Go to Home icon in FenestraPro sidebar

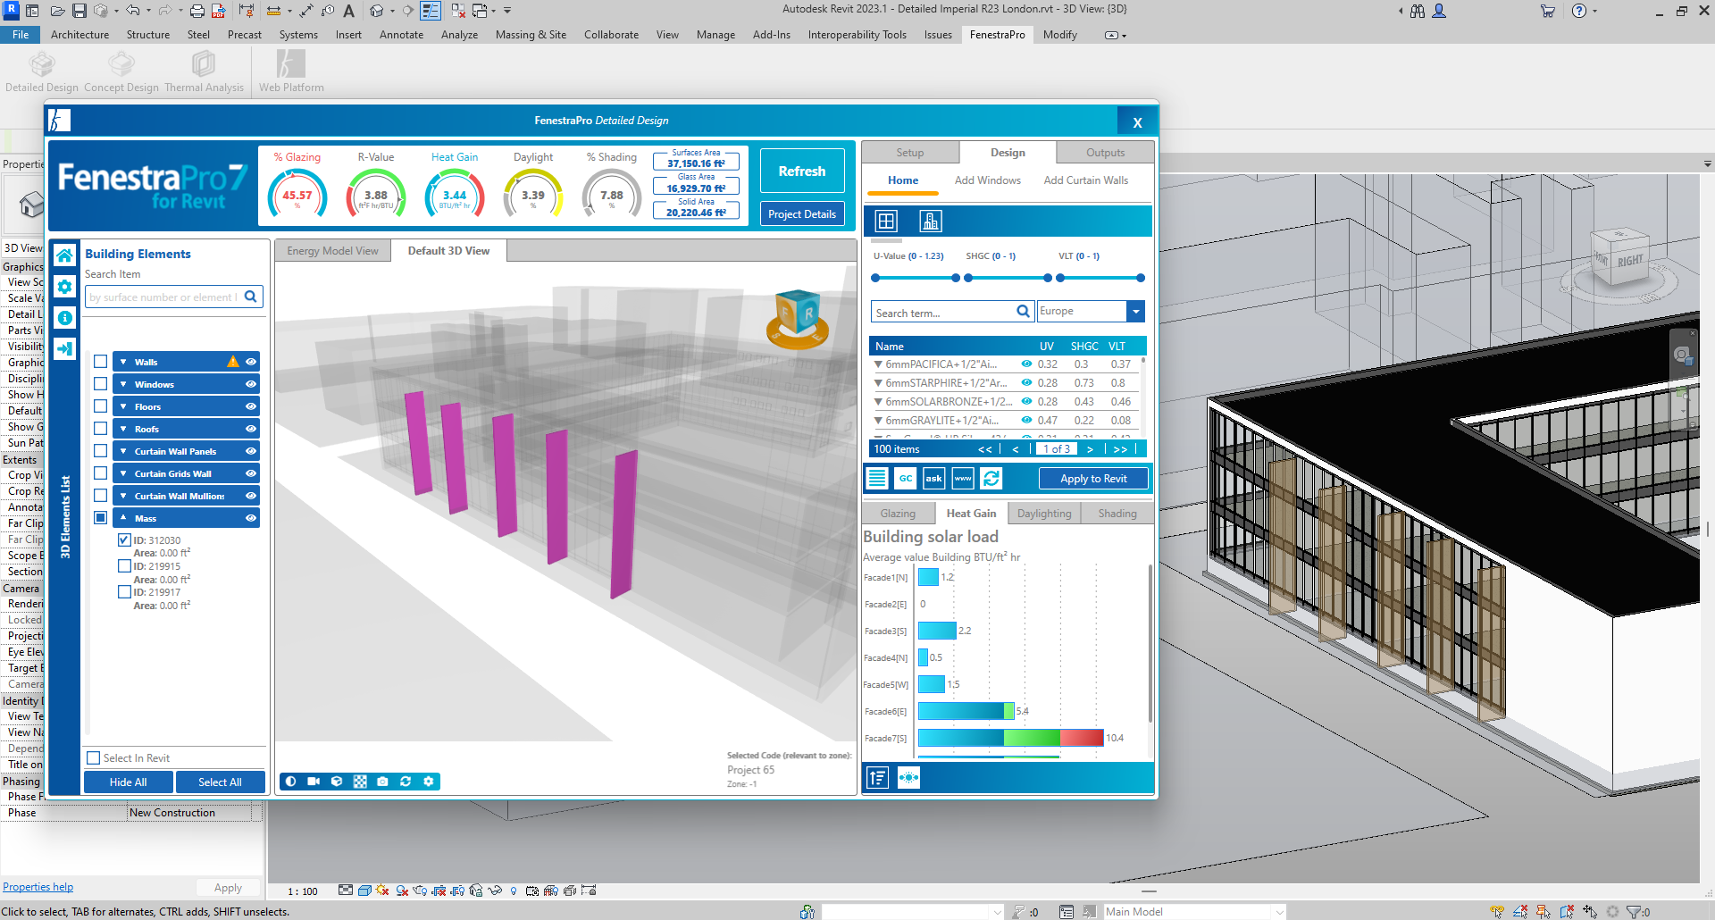click(x=64, y=255)
